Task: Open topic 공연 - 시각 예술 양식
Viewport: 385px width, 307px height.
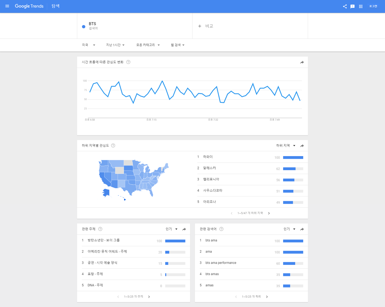Action: point(102,263)
